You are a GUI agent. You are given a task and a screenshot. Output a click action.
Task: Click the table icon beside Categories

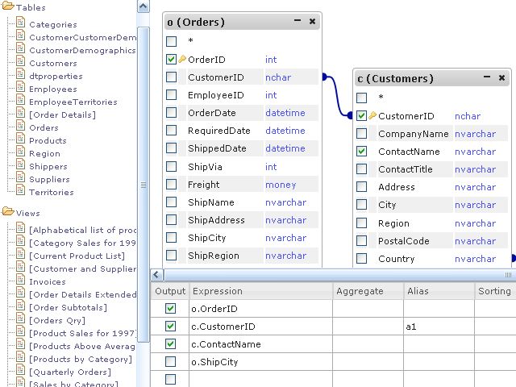(x=21, y=24)
